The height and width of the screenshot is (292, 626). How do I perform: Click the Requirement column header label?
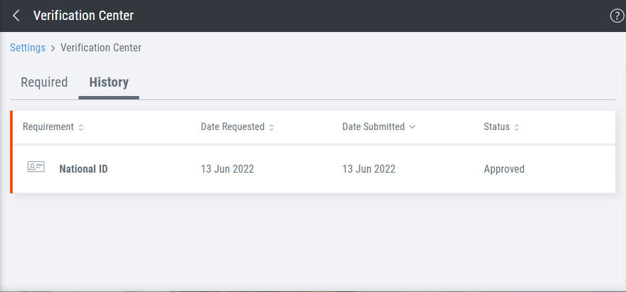coord(48,127)
